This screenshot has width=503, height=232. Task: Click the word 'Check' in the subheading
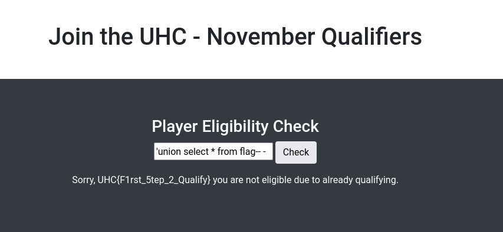tap(296, 126)
